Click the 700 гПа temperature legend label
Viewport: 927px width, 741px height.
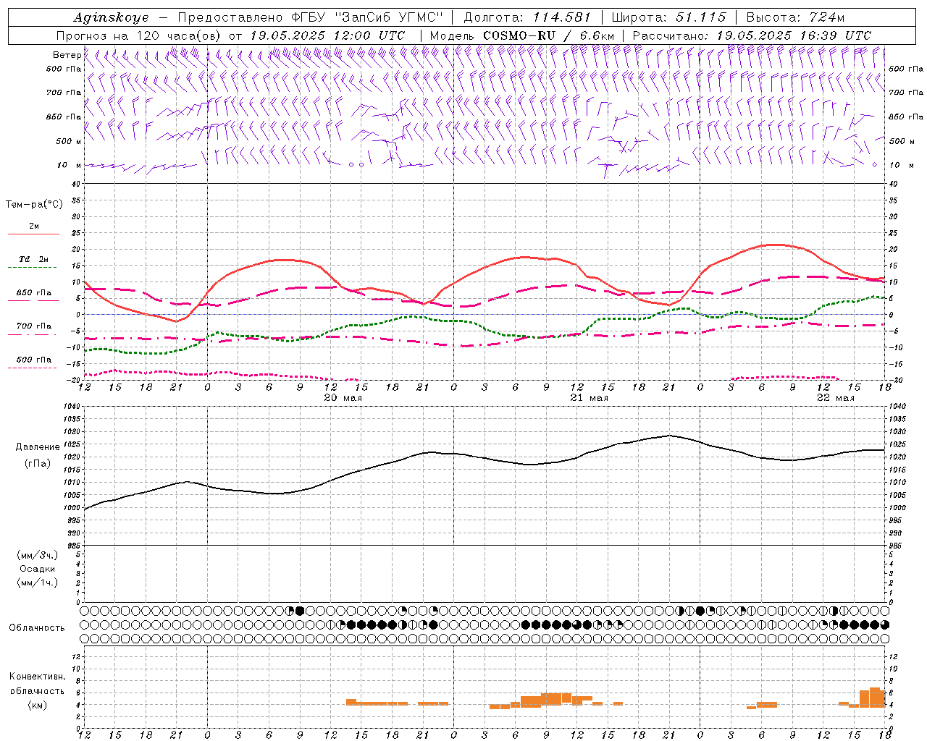point(34,326)
